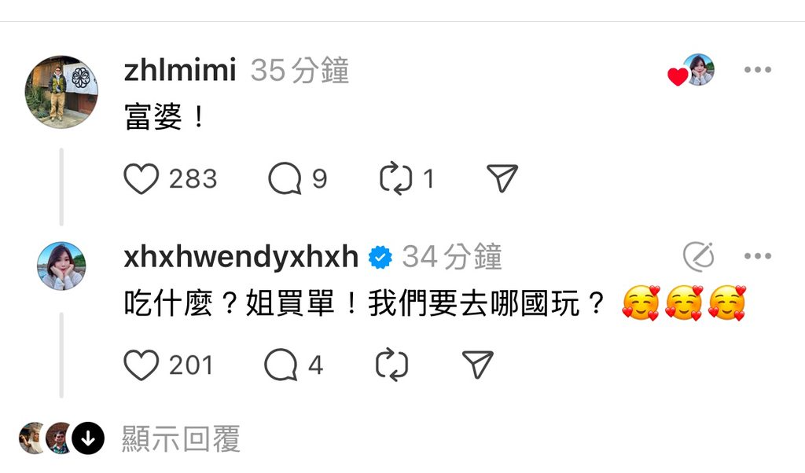Expand hidden replies with 顯示回覆
Image resolution: width=805 pixels, height=473 pixels.
pos(181,439)
